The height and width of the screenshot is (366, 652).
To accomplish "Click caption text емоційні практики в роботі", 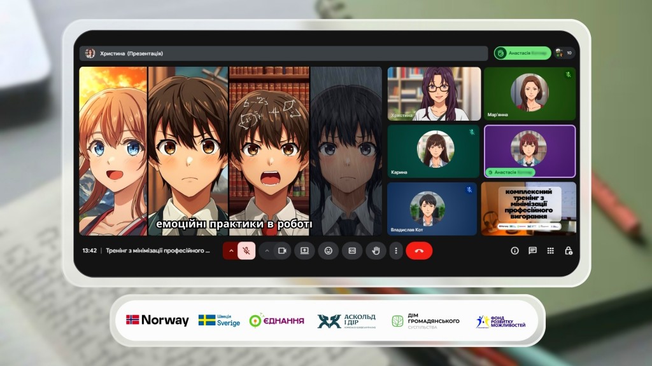I will pos(234,224).
